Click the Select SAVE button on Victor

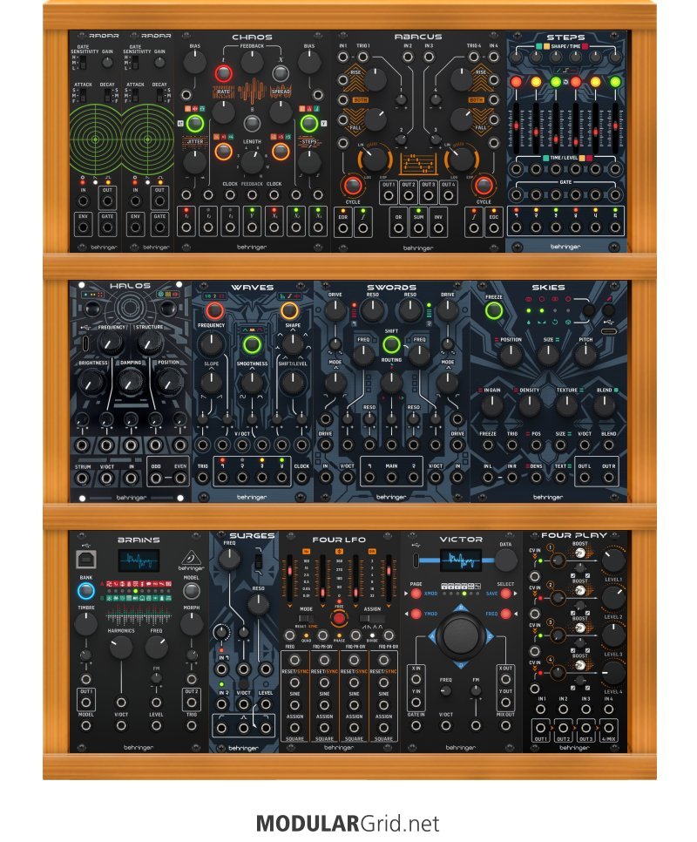pyautogui.click(x=505, y=594)
